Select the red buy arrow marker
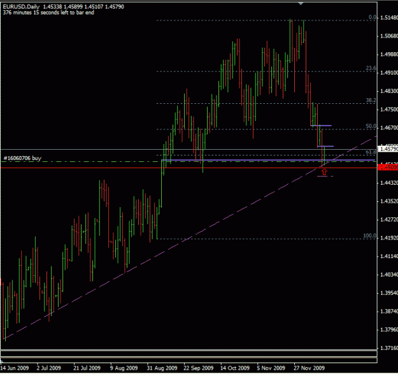The height and width of the screenshot is (374, 398). click(x=324, y=172)
